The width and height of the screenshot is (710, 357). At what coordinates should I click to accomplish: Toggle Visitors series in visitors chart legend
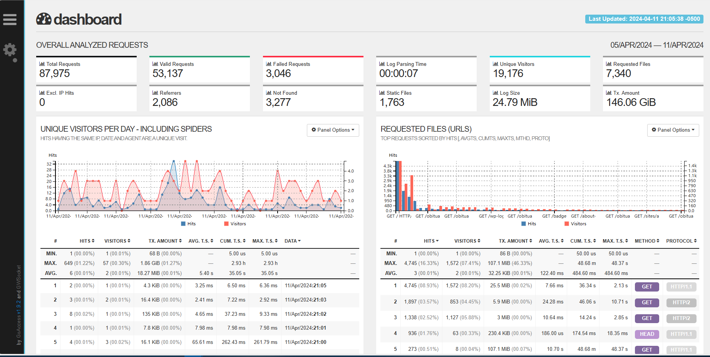(235, 224)
